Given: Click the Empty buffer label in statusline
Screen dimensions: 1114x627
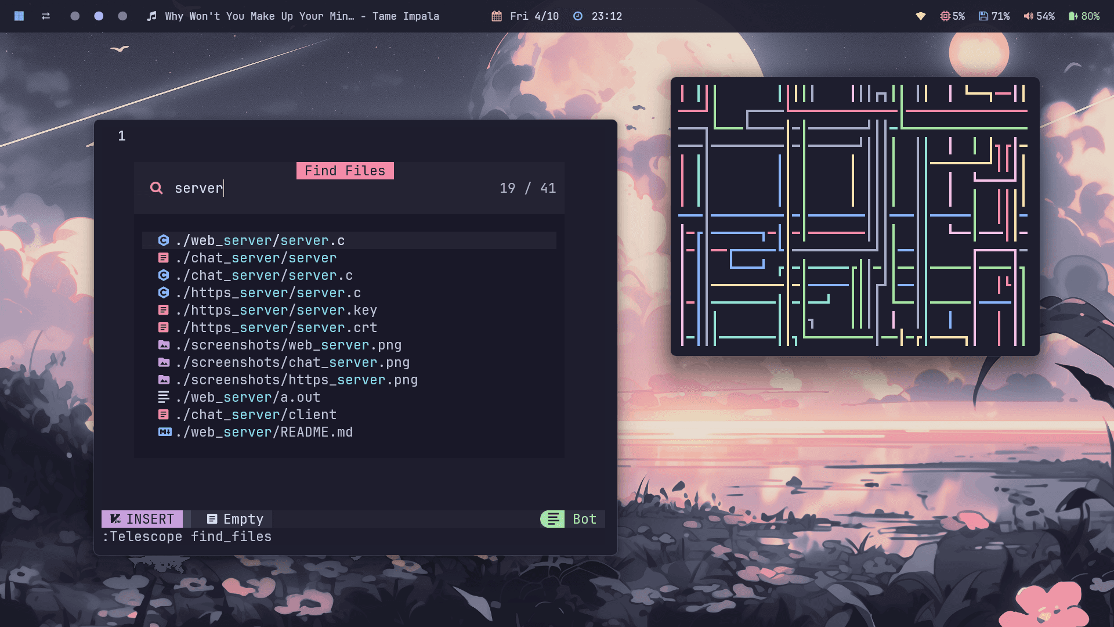Looking at the screenshot, I should 236,519.
